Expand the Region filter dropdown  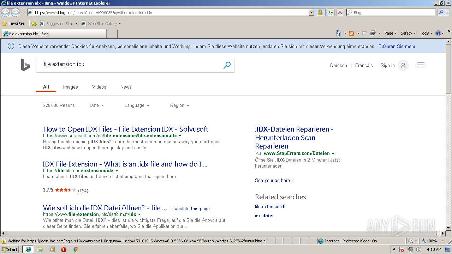(180, 105)
